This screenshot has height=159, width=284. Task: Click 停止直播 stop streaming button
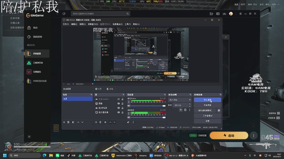[x=207, y=100]
